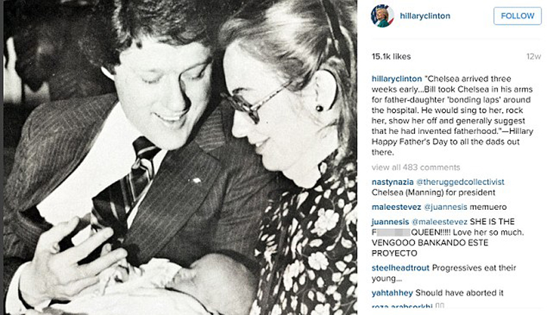The image size is (547, 315).
Task: Click the post caption text
Action: [452, 115]
